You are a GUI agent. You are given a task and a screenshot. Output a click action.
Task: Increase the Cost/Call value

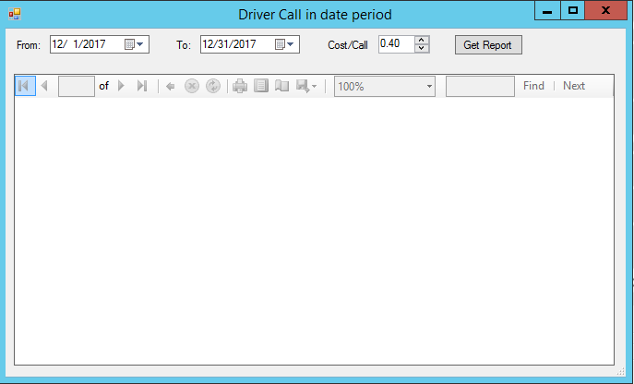[x=422, y=40]
